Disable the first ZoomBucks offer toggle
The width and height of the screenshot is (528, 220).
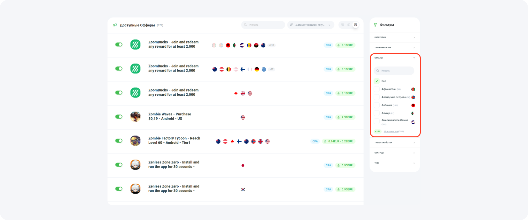tap(119, 45)
